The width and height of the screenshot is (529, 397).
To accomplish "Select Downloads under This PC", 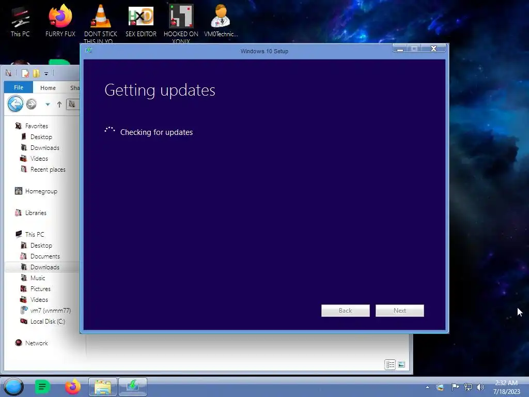I will [44, 267].
